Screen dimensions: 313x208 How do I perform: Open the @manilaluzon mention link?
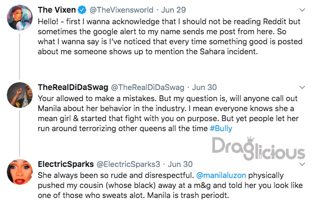[x=221, y=175]
